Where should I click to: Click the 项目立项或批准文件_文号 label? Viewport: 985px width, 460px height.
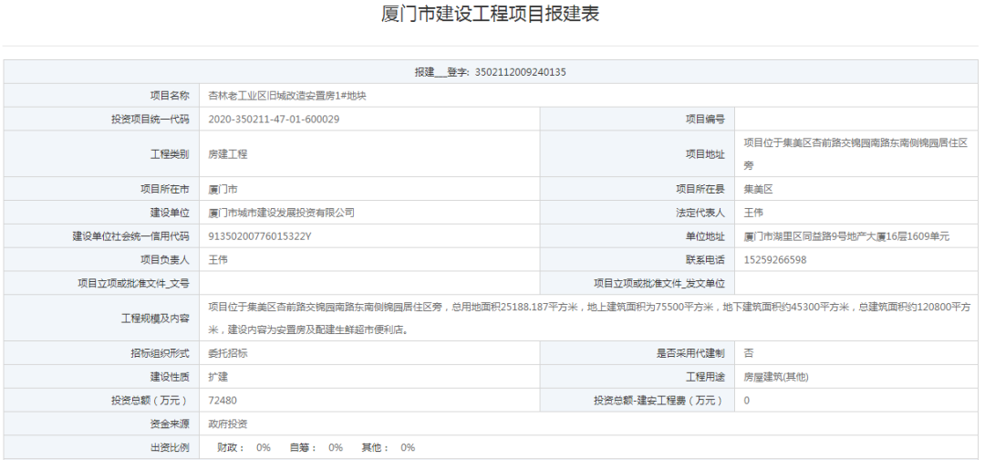(x=134, y=283)
